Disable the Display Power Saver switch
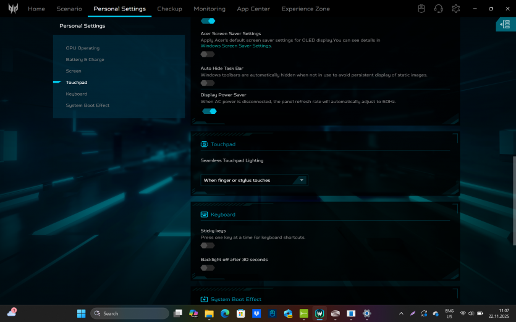The image size is (516, 322). (209, 112)
